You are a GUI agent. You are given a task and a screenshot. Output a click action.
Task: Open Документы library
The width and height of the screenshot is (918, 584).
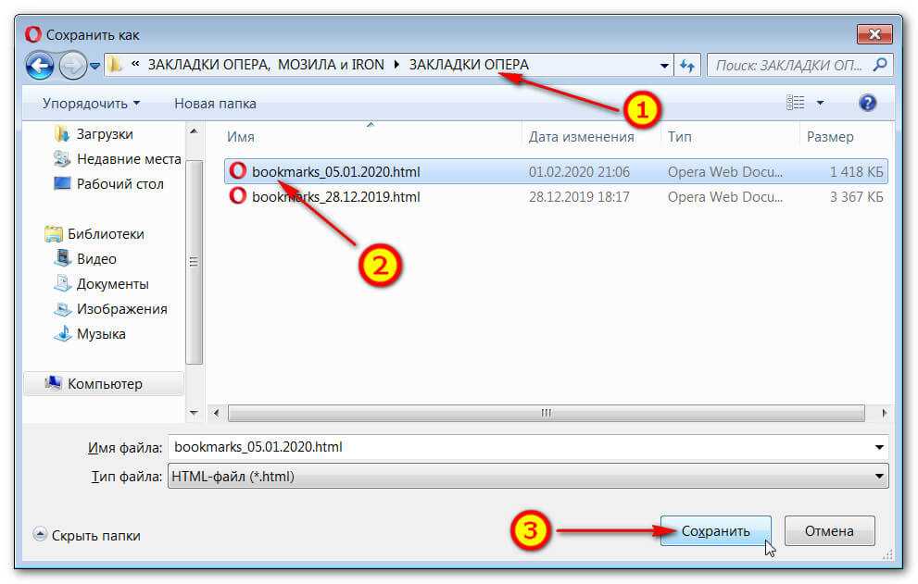coord(112,284)
